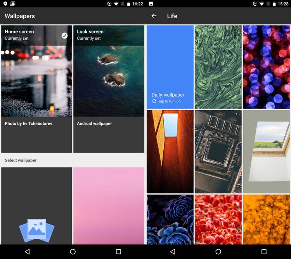The width and height of the screenshot is (291, 259).
Task: Tap the sync circle icon in left status bar
Action: (109, 4)
